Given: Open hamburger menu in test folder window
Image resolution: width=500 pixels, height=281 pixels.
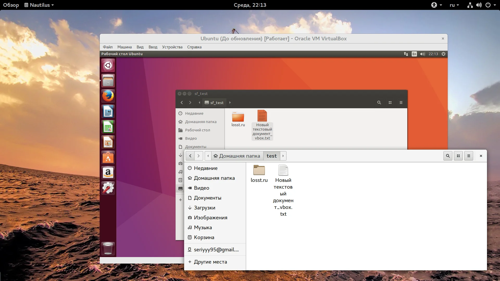Looking at the screenshot, I should (x=468, y=156).
